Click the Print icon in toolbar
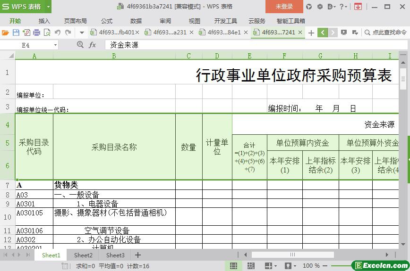The image size is (410, 271). (x=37, y=33)
